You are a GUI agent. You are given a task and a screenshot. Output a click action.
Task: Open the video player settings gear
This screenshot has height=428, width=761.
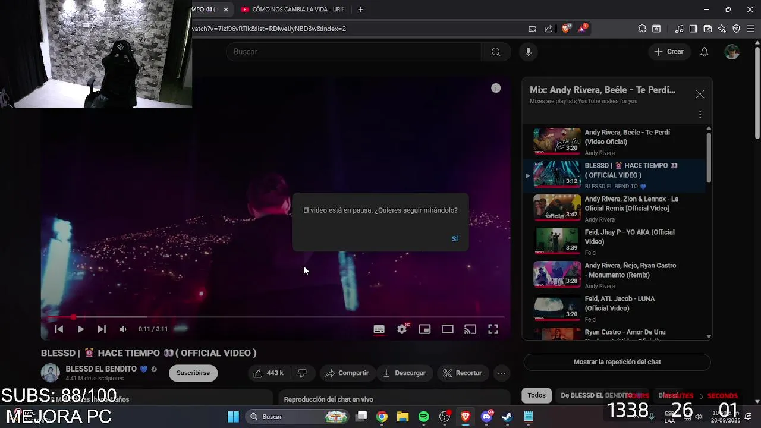pos(402,329)
